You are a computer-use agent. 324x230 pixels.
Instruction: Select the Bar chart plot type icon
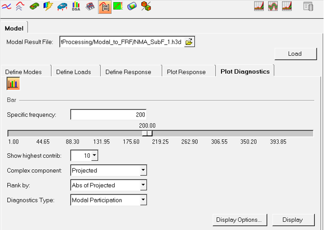[13, 83]
